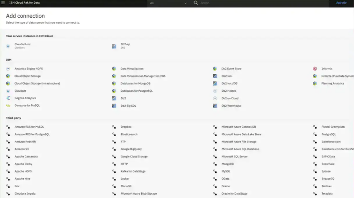Select Google BigQuery

tap(131, 149)
